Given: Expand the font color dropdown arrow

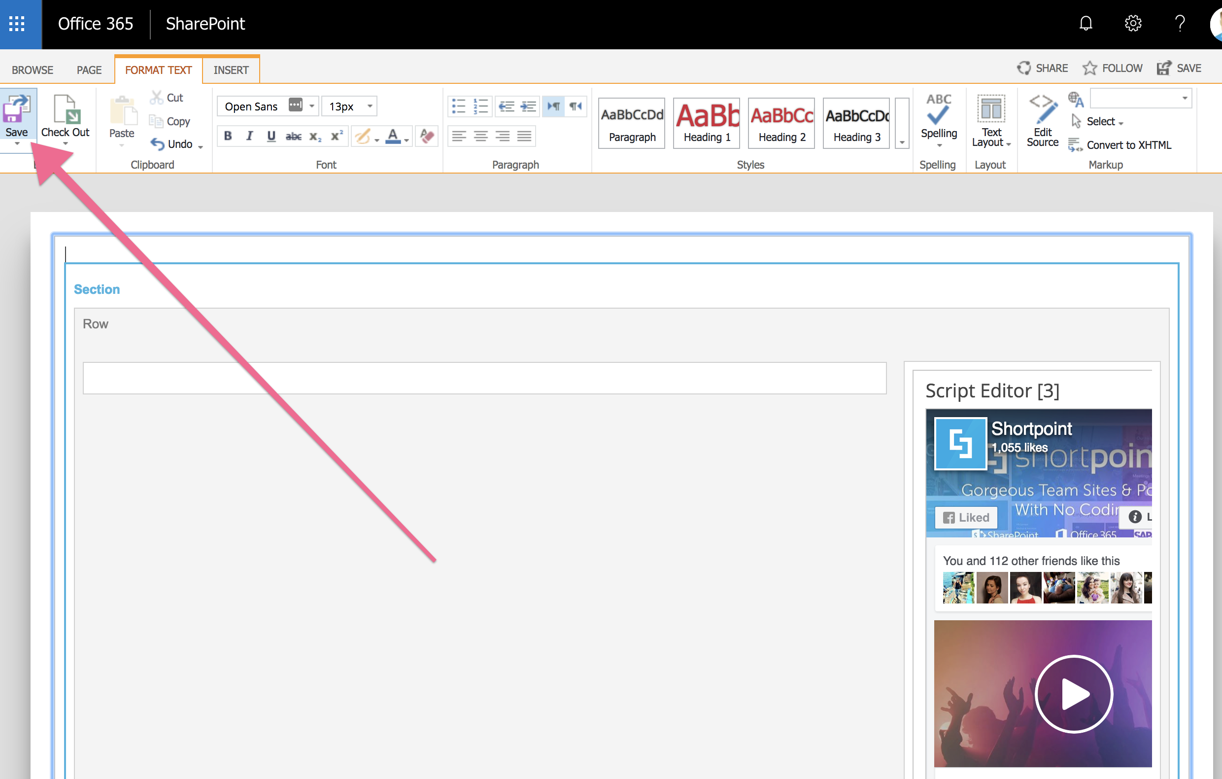Looking at the screenshot, I should [x=406, y=137].
